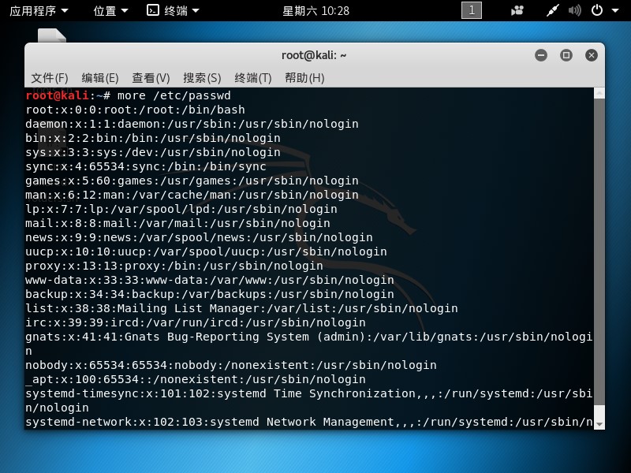Click the Gnats Bug-Reporting System line
The width and height of the screenshot is (631, 473).
click(x=309, y=344)
